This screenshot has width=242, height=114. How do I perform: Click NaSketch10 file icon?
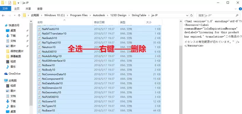coord(39,38)
